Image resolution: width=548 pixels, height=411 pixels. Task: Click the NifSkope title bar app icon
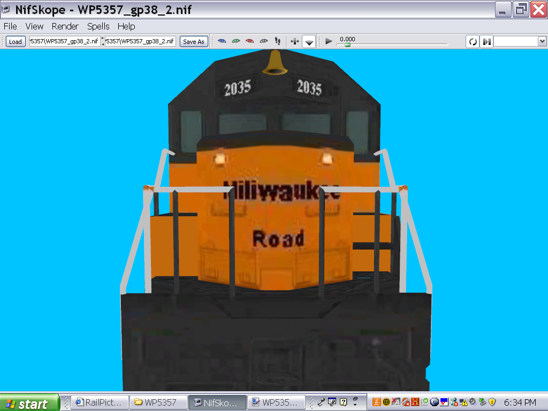6,9
